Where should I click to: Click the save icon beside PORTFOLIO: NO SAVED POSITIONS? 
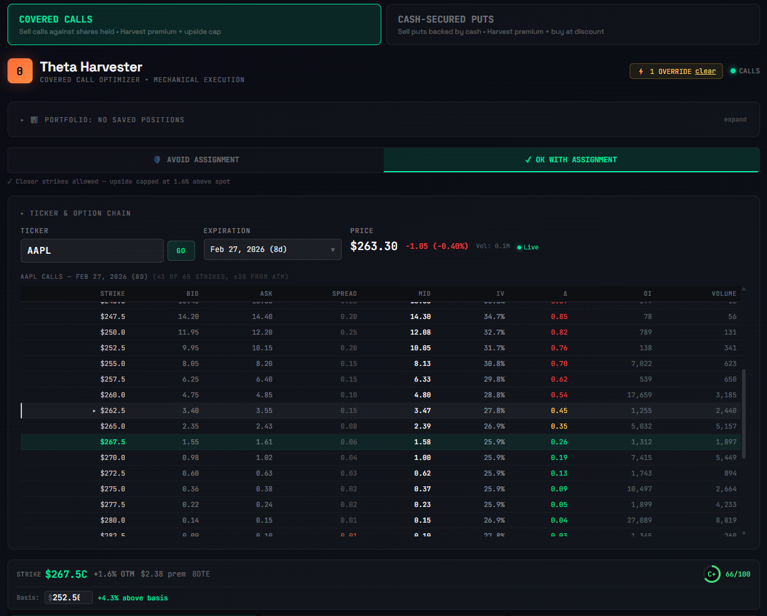tap(34, 119)
